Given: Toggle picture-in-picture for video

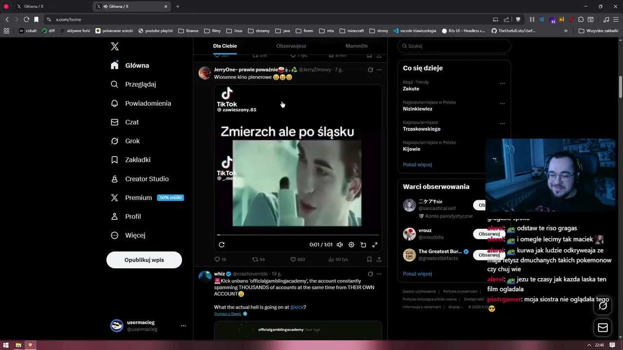Looking at the screenshot, I should click(363, 245).
